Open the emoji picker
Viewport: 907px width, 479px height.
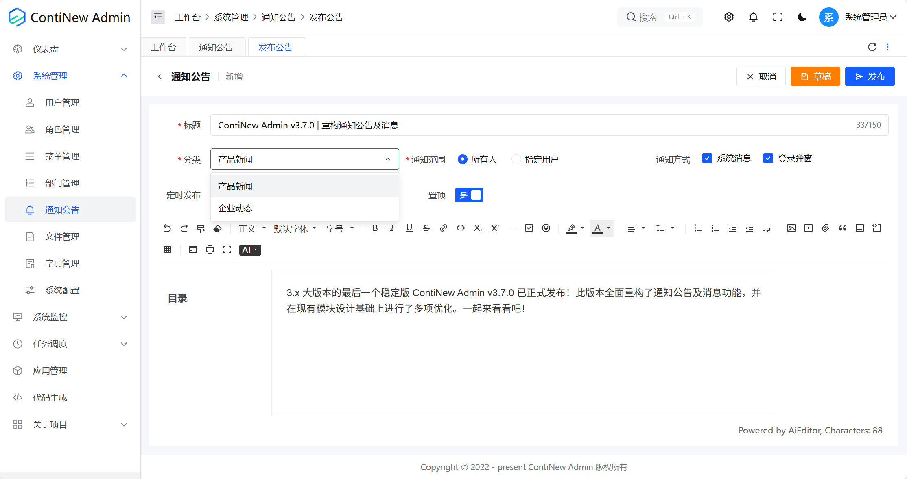click(546, 228)
